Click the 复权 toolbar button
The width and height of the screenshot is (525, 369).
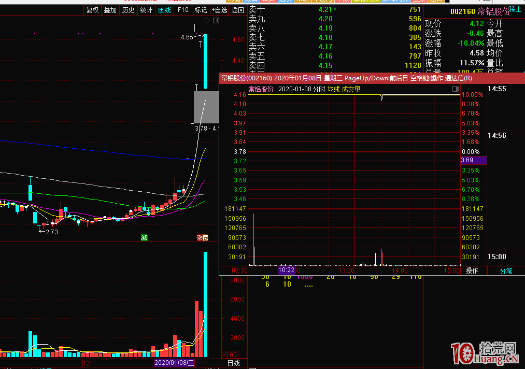pyautogui.click(x=92, y=10)
